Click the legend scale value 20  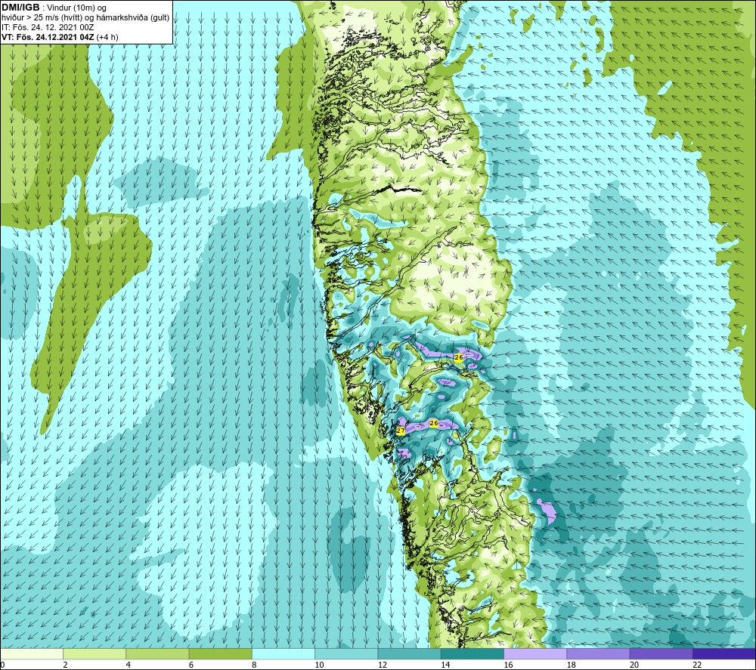pos(634,665)
